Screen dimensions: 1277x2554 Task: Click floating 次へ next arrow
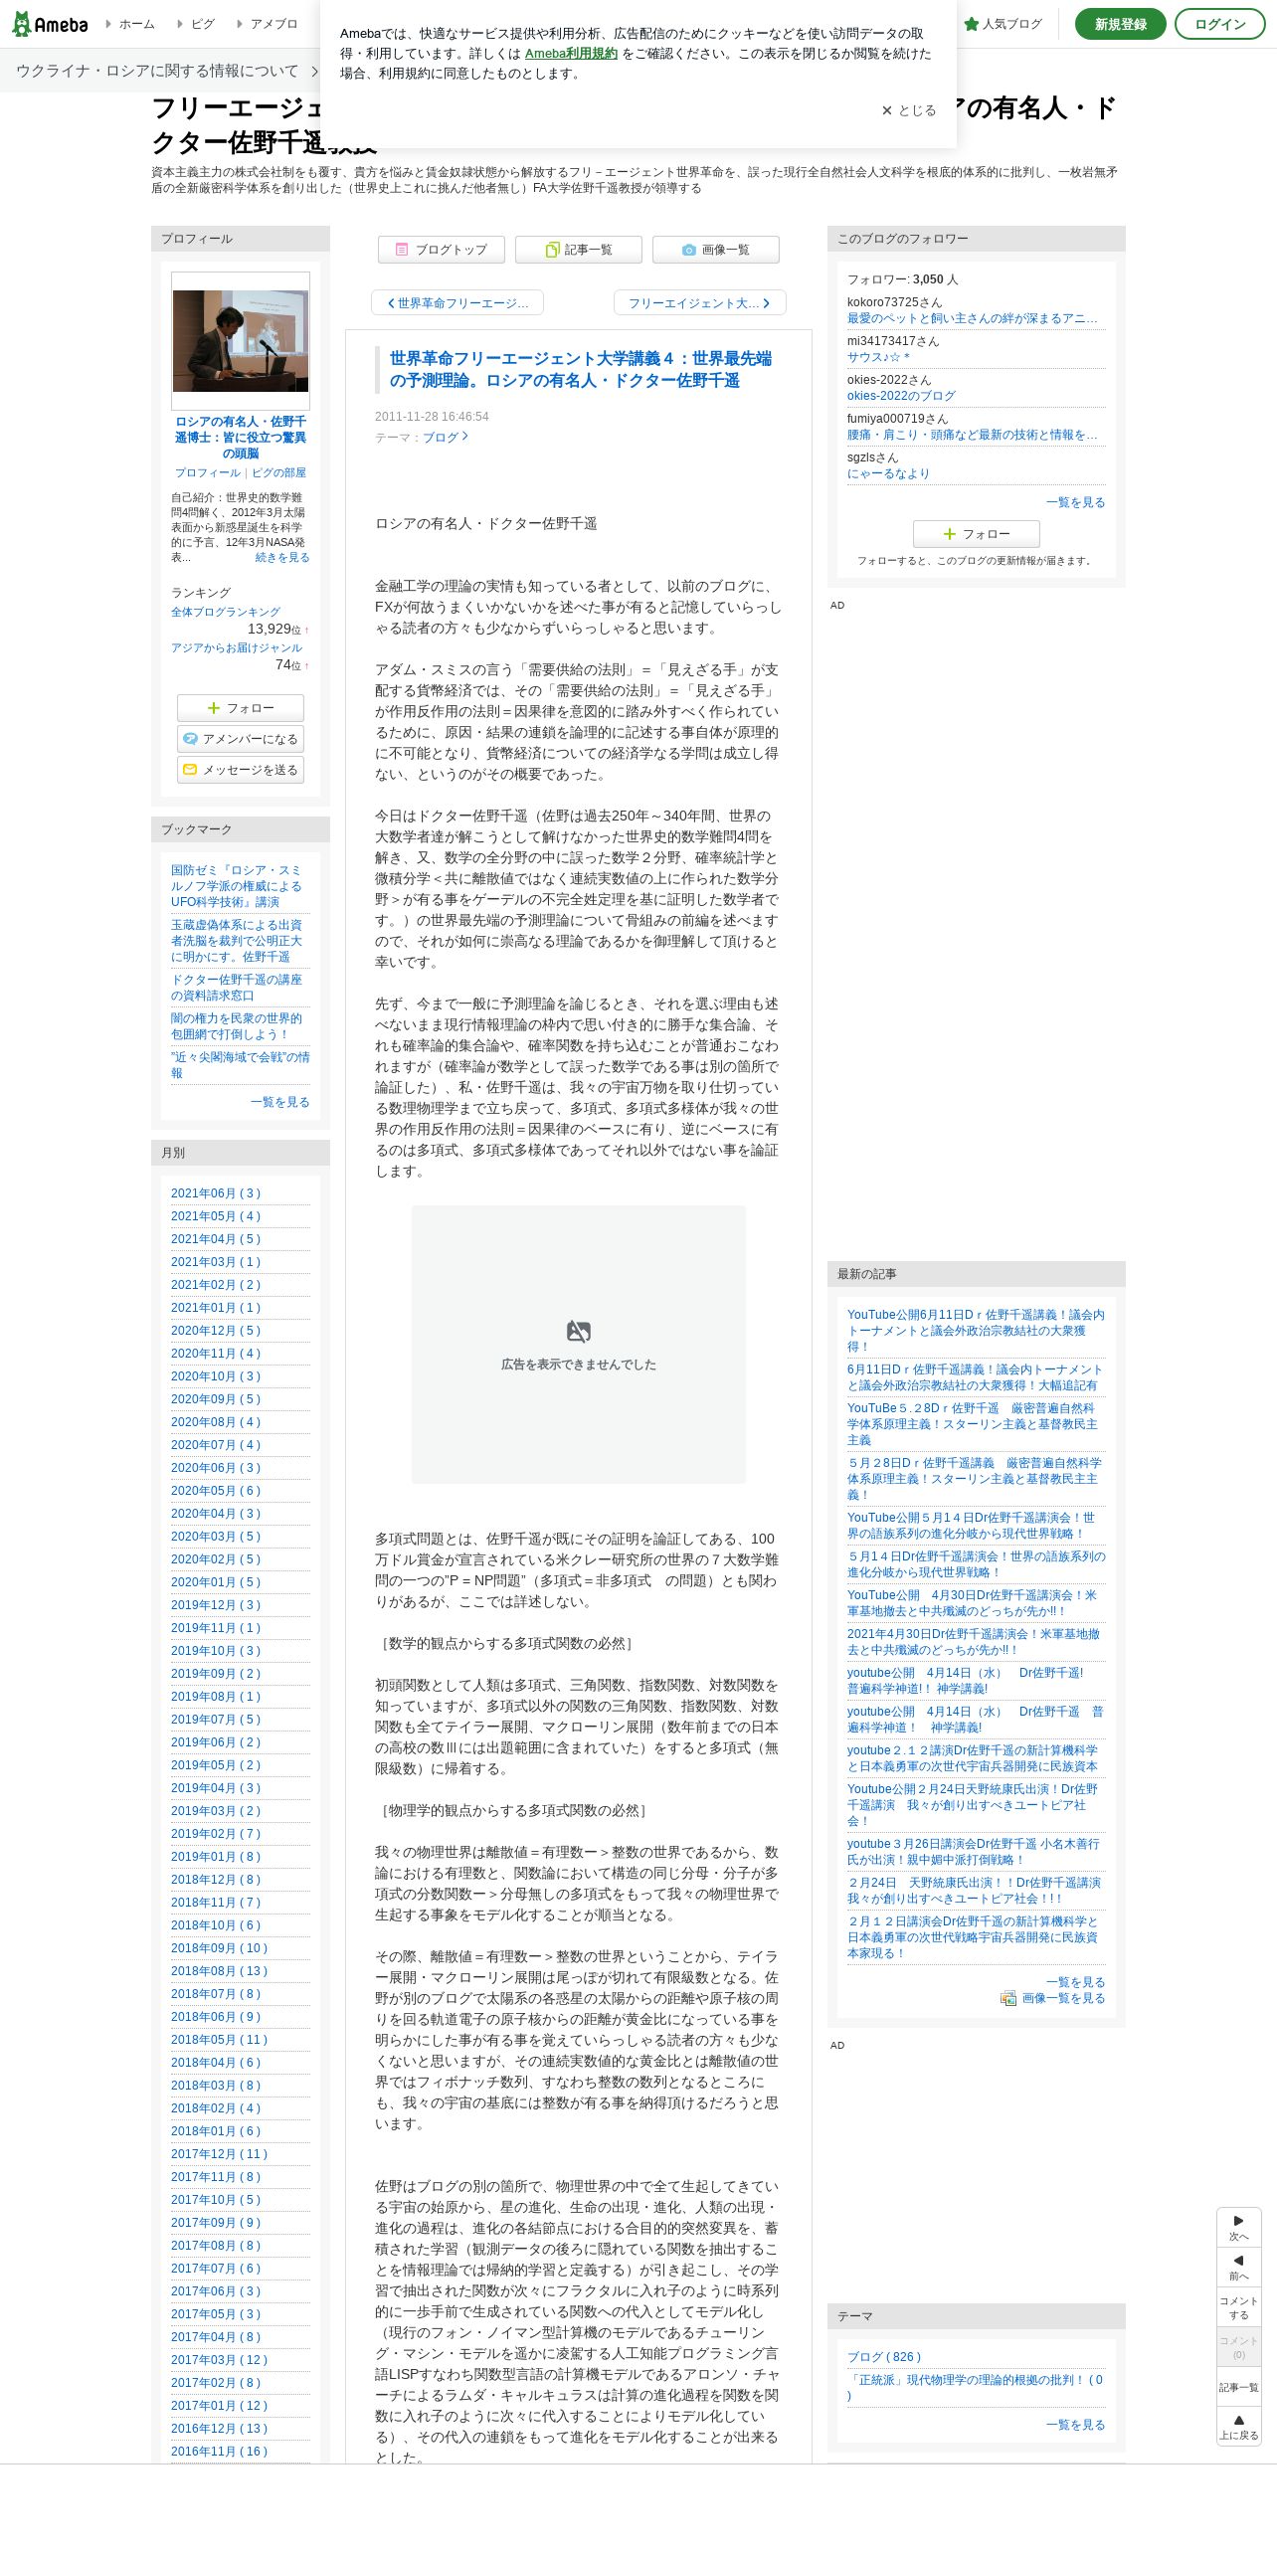point(1239,2228)
